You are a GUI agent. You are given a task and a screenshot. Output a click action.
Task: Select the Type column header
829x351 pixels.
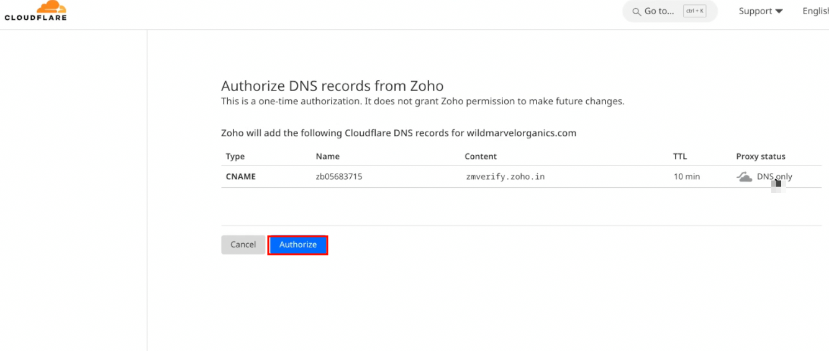tap(235, 156)
